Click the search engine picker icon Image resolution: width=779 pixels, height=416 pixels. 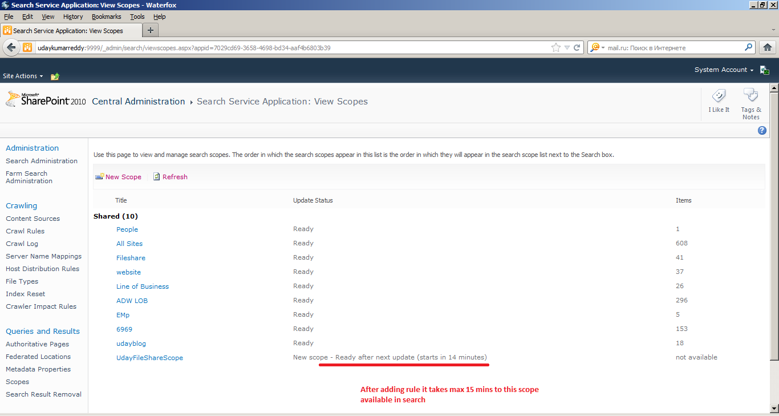(x=597, y=48)
